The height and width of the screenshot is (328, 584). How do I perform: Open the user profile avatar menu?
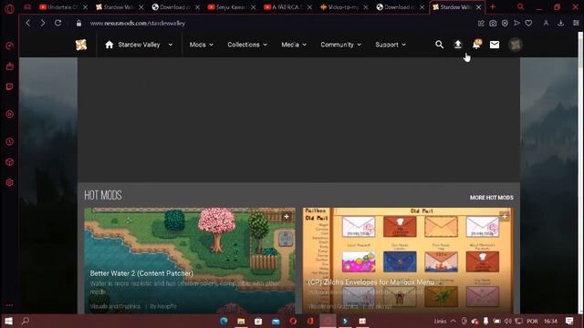pyautogui.click(x=516, y=45)
